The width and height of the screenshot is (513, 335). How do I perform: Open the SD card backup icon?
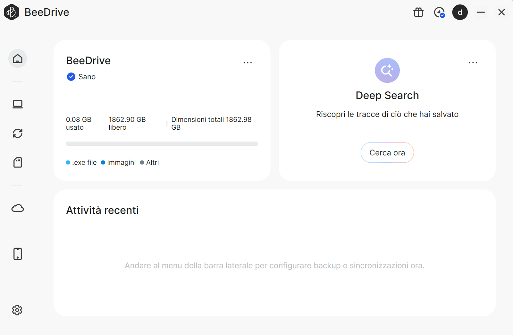18,162
